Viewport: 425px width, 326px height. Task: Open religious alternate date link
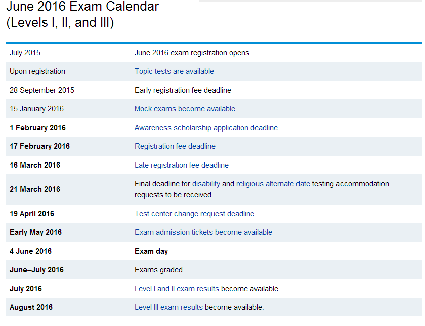(273, 184)
